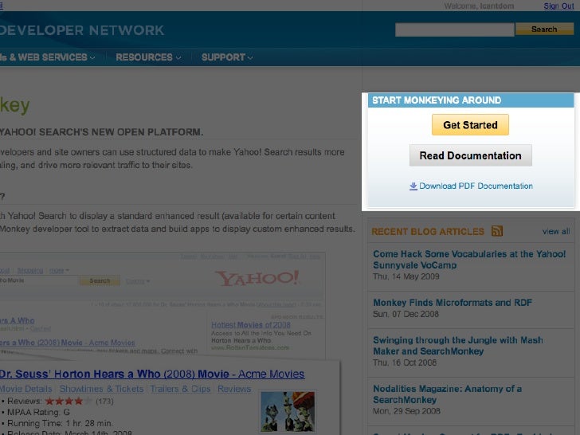
Task: Open the Horton Hears a Who movie thumbnail
Action: pos(288,412)
